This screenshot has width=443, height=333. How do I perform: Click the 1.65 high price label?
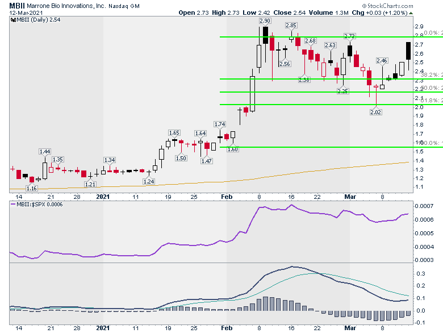click(174, 133)
